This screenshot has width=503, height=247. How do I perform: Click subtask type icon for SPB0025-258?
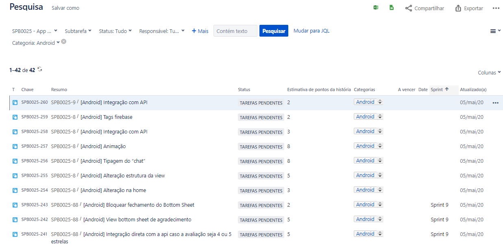(x=15, y=132)
